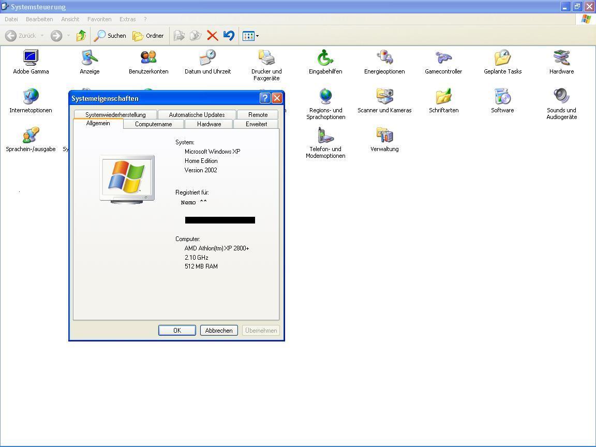Click the copy-to-folder toolbar icon
This screenshot has height=447, width=596.
(196, 36)
